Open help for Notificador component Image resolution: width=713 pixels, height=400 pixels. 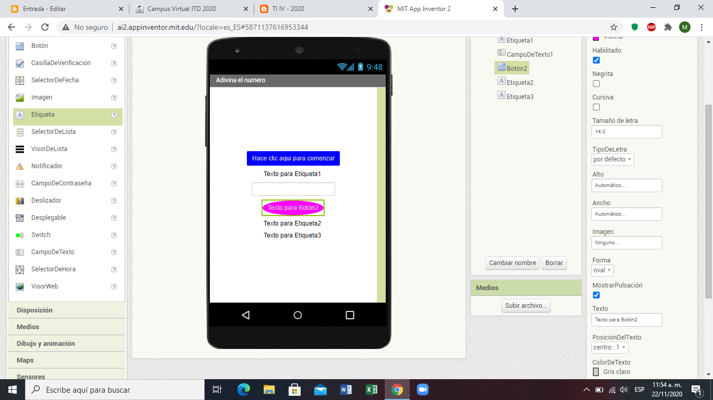(114, 166)
